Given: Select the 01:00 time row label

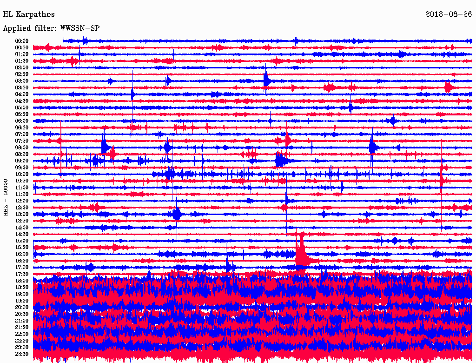Looking at the screenshot, I should (x=22, y=54).
